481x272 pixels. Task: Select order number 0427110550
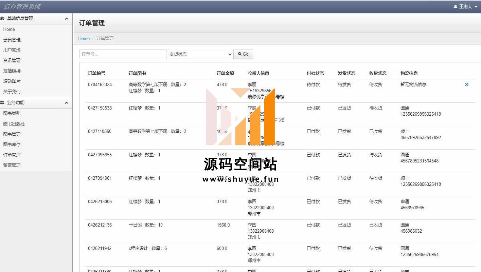tap(100, 131)
